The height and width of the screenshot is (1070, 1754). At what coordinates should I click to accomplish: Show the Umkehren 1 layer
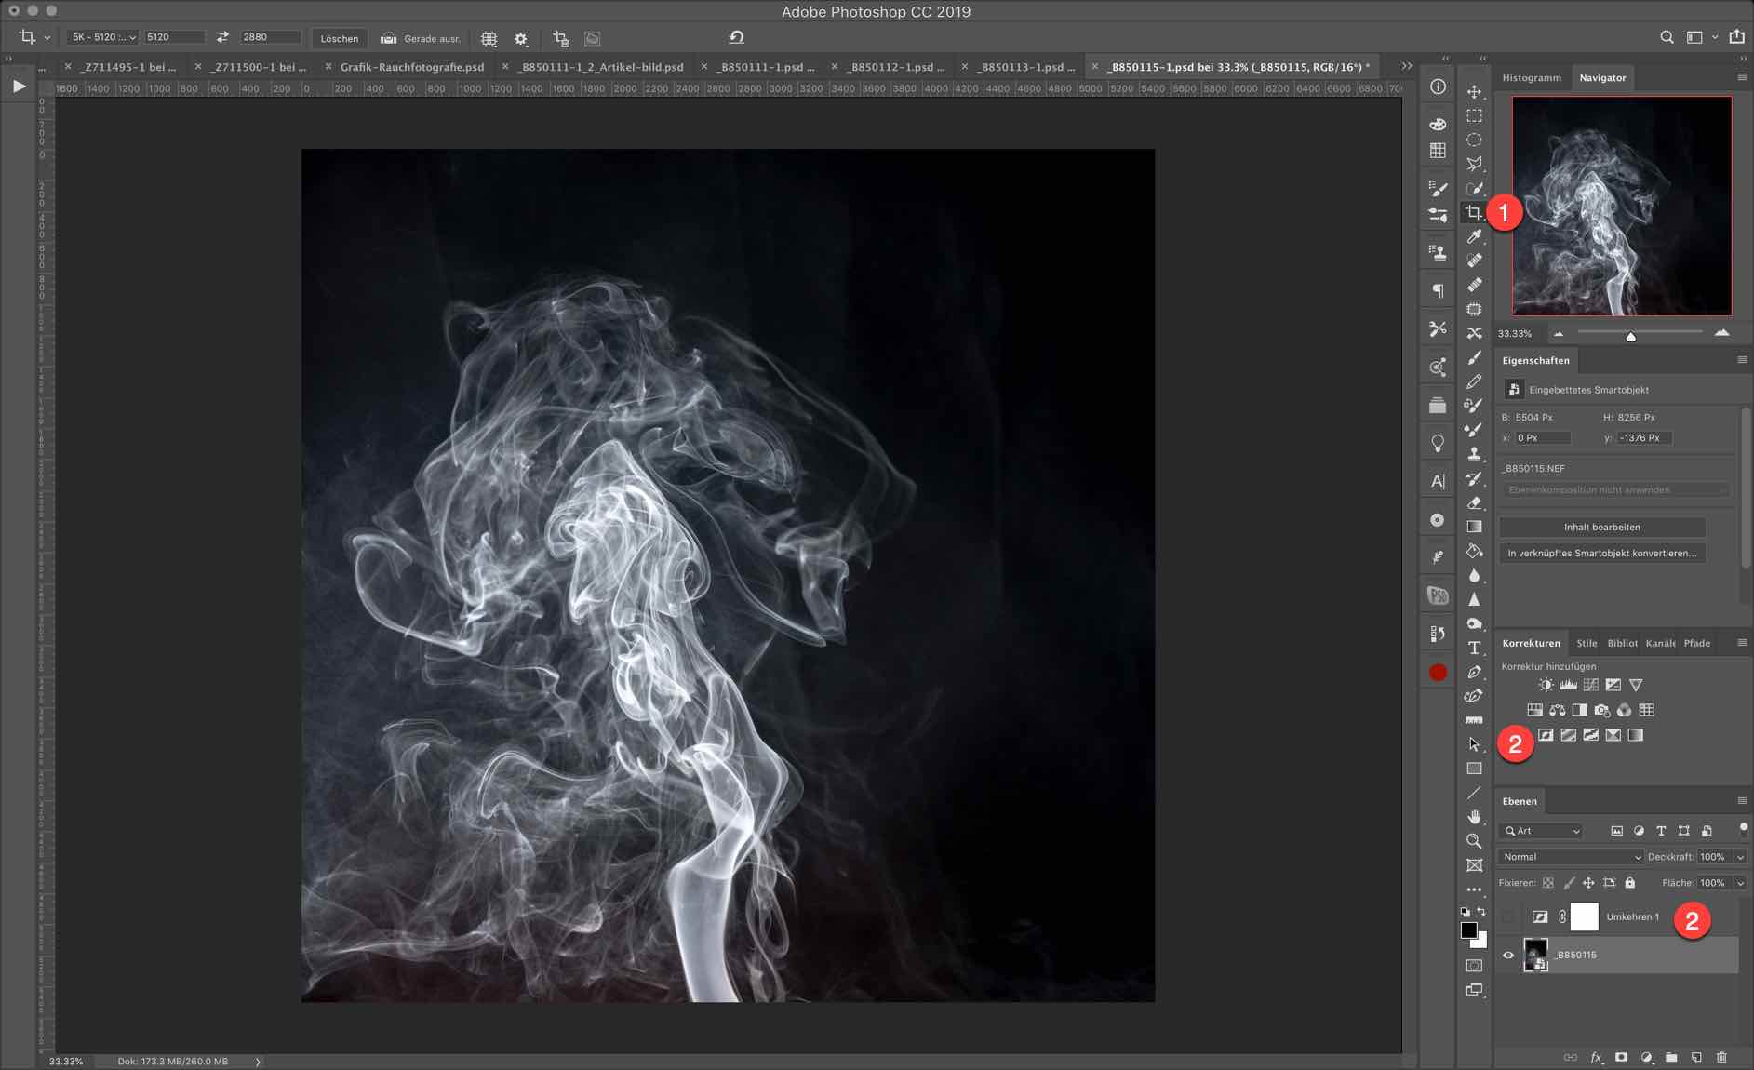click(1508, 916)
